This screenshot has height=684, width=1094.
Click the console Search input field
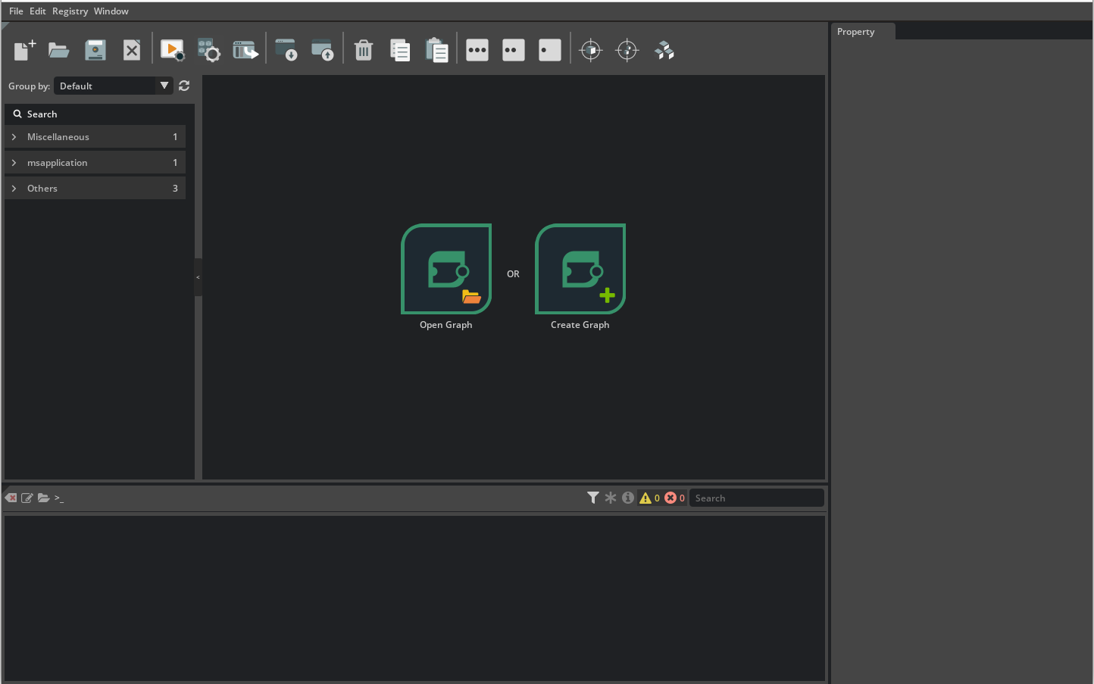point(756,498)
